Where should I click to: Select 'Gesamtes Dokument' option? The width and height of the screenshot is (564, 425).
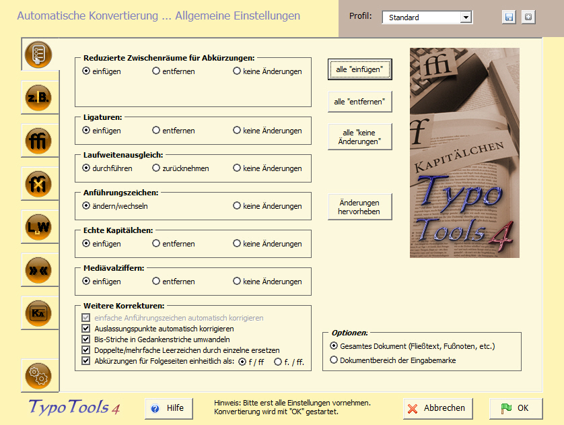coord(413,346)
